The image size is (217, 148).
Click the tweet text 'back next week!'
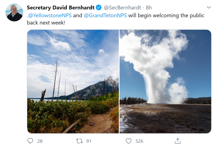pyautogui.click(x=46, y=23)
